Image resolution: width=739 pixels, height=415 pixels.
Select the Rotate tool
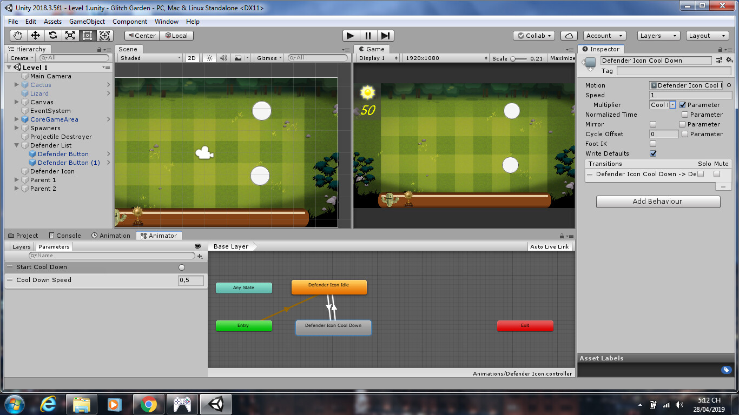(51, 36)
